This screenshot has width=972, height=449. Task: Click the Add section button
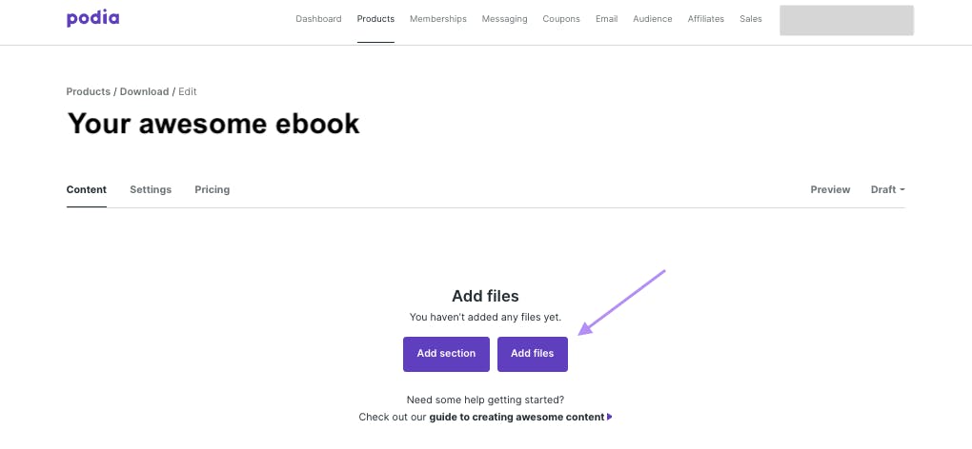pyautogui.click(x=446, y=354)
